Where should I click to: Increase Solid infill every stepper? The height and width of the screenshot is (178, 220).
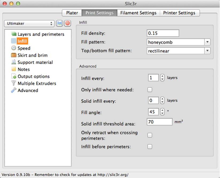click(x=162, y=99)
